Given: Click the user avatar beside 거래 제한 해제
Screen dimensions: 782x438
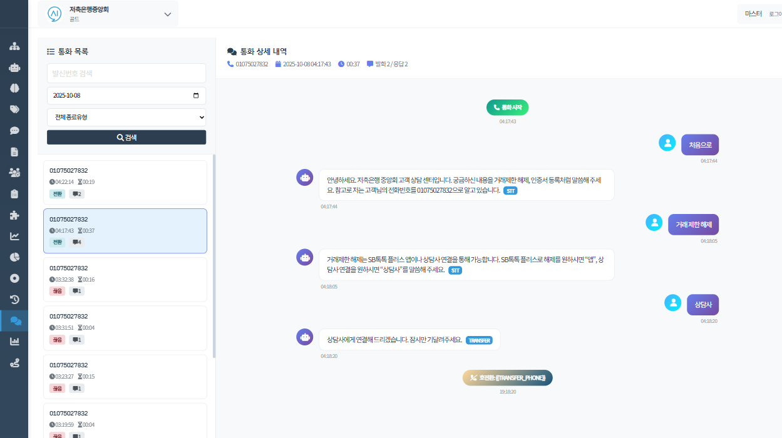Looking at the screenshot, I should pyautogui.click(x=654, y=222).
